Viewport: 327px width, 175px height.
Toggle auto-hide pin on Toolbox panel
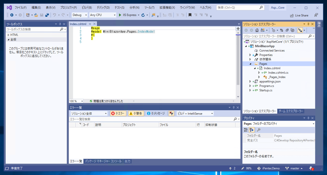(60, 24)
